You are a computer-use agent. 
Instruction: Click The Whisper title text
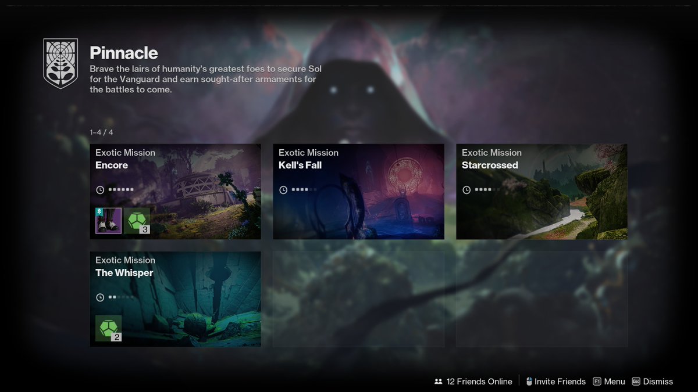coord(124,273)
